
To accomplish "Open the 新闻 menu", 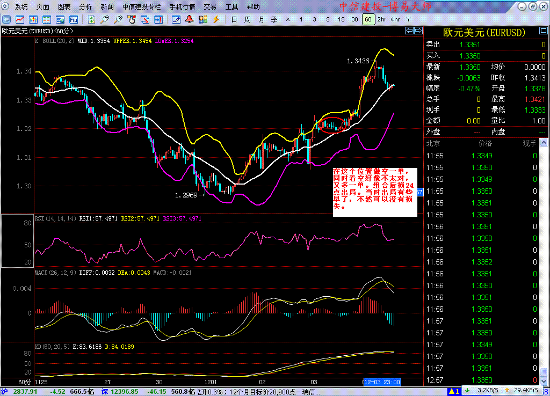I will point(107,6).
